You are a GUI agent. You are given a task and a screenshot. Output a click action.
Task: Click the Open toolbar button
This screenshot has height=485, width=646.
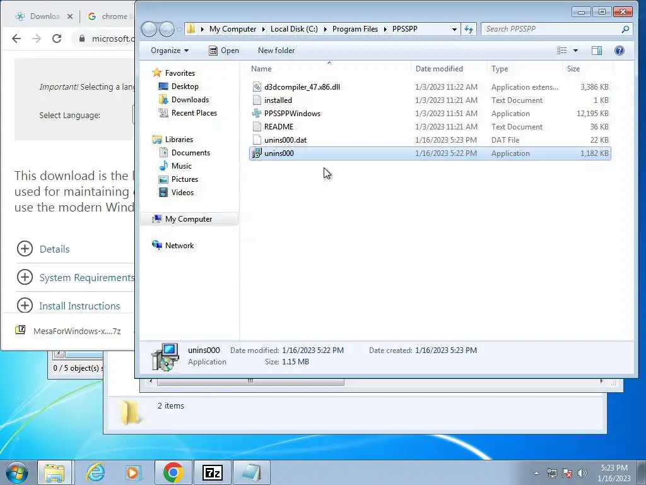224,51
